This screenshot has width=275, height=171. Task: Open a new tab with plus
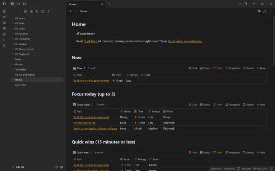(x=109, y=4)
